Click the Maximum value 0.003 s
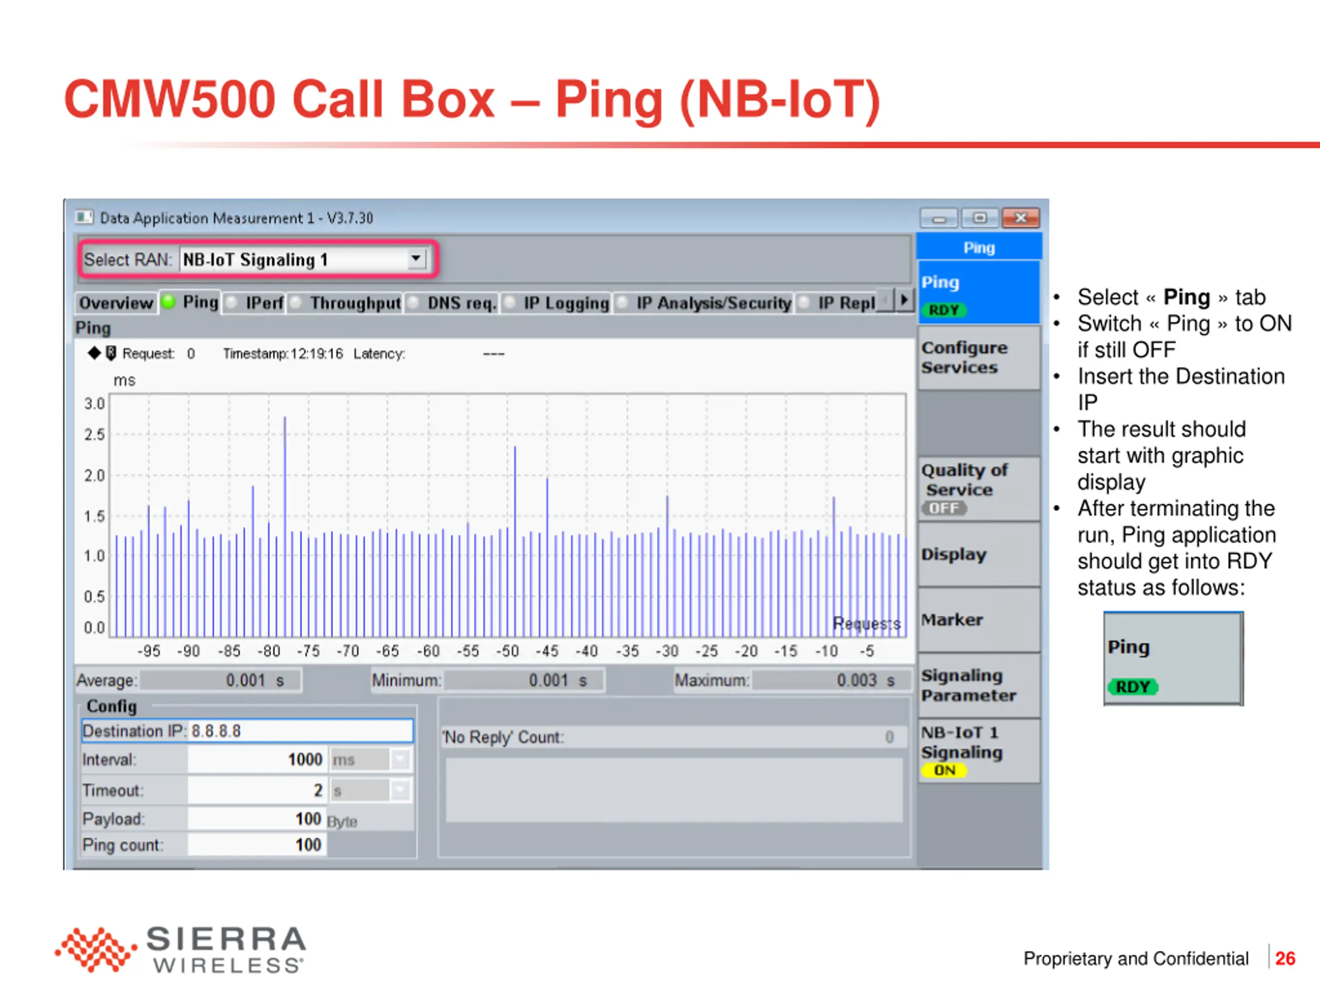The width and height of the screenshot is (1320, 990). point(831,680)
